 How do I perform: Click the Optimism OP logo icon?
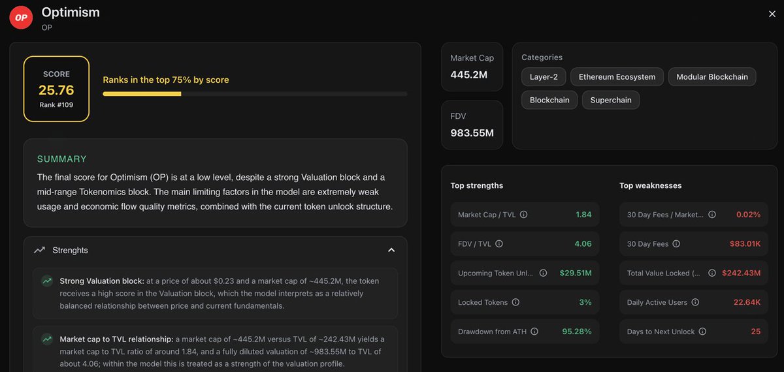[x=22, y=18]
